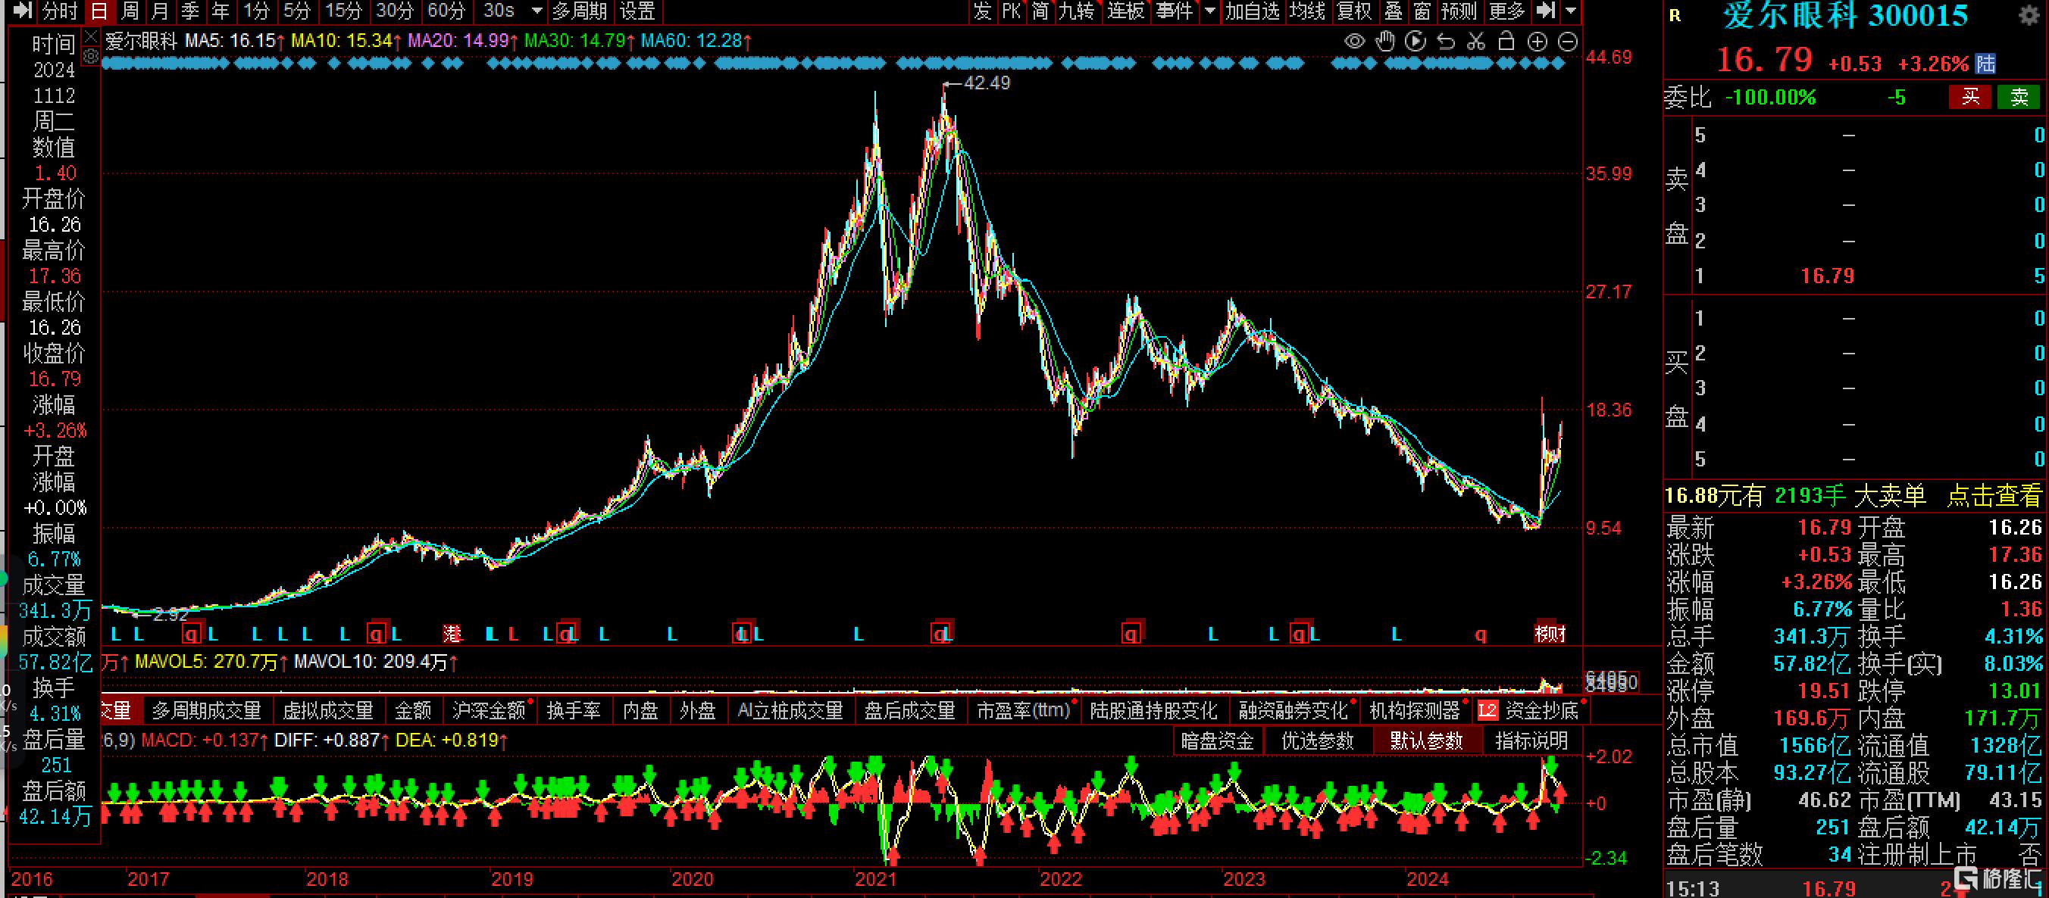Viewport: 2049px width, 898px height.
Task: Switch to 分时 intraday view
Action: pyautogui.click(x=61, y=11)
